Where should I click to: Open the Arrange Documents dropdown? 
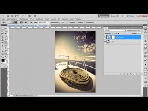pos(30,16)
